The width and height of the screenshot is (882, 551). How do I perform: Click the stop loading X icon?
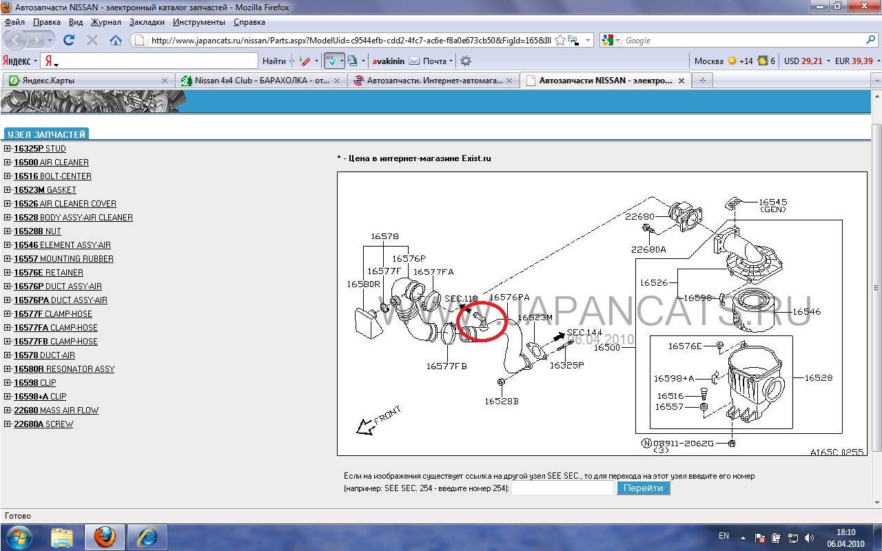pyautogui.click(x=92, y=40)
